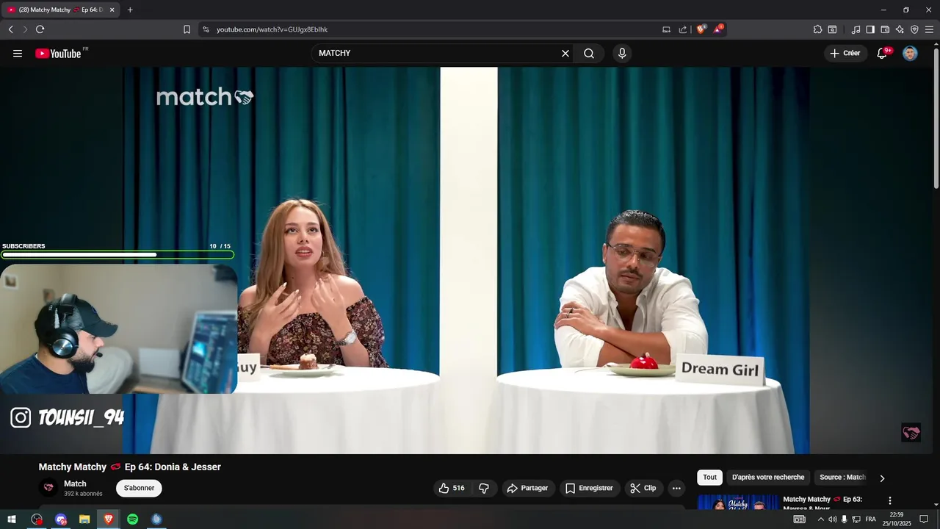Open Brave VPN shield icon
Screen dimensions: 940x529
coord(914,29)
